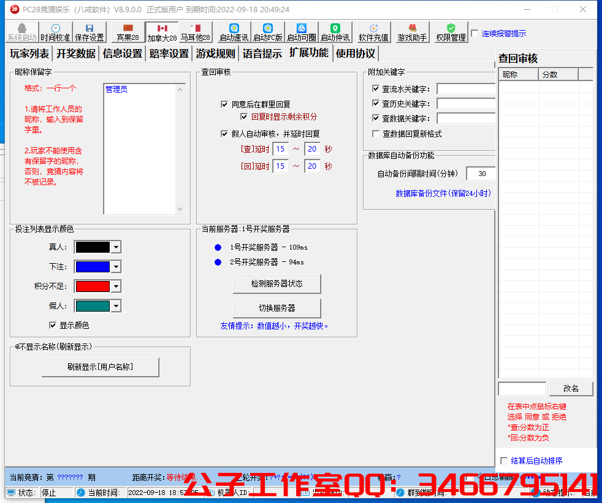
Task: Click the 系统启动 toolbar icon
Action: point(22,32)
